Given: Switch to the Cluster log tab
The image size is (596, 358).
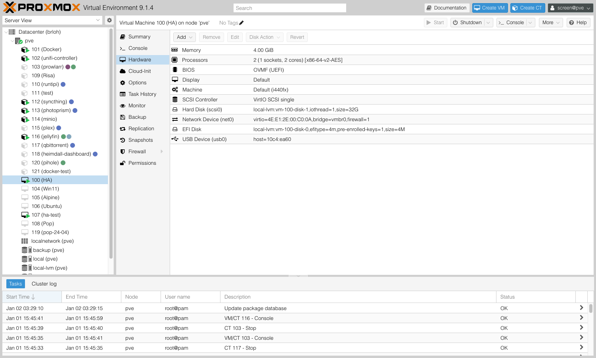Looking at the screenshot, I should click(44, 284).
